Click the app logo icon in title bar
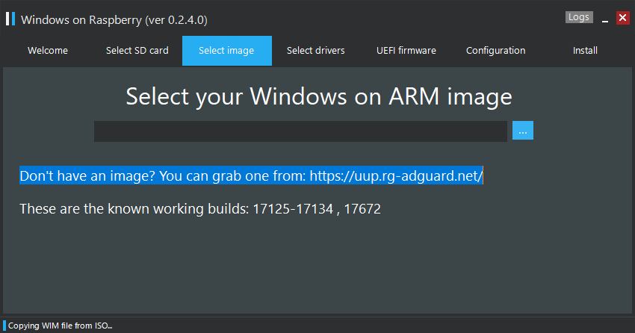635x333 pixels. (x=10, y=19)
